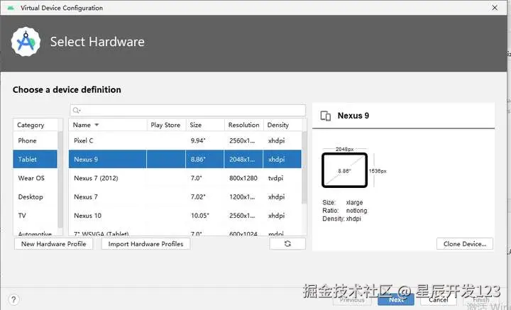Image resolution: width=511 pixels, height=310 pixels.
Task: Select the Wear OS category
Action: pyautogui.click(x=35, y=178)
